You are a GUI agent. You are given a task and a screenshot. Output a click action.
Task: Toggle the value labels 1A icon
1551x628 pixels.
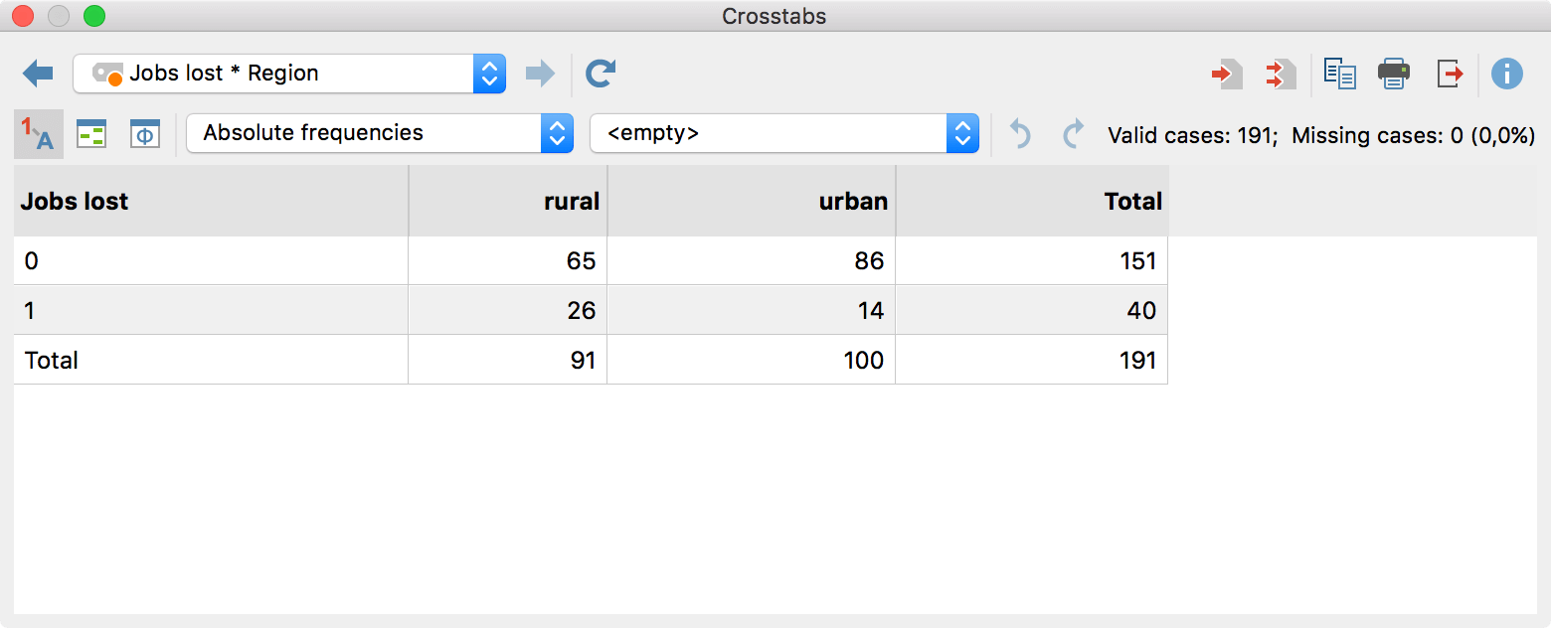pos(39,134)
